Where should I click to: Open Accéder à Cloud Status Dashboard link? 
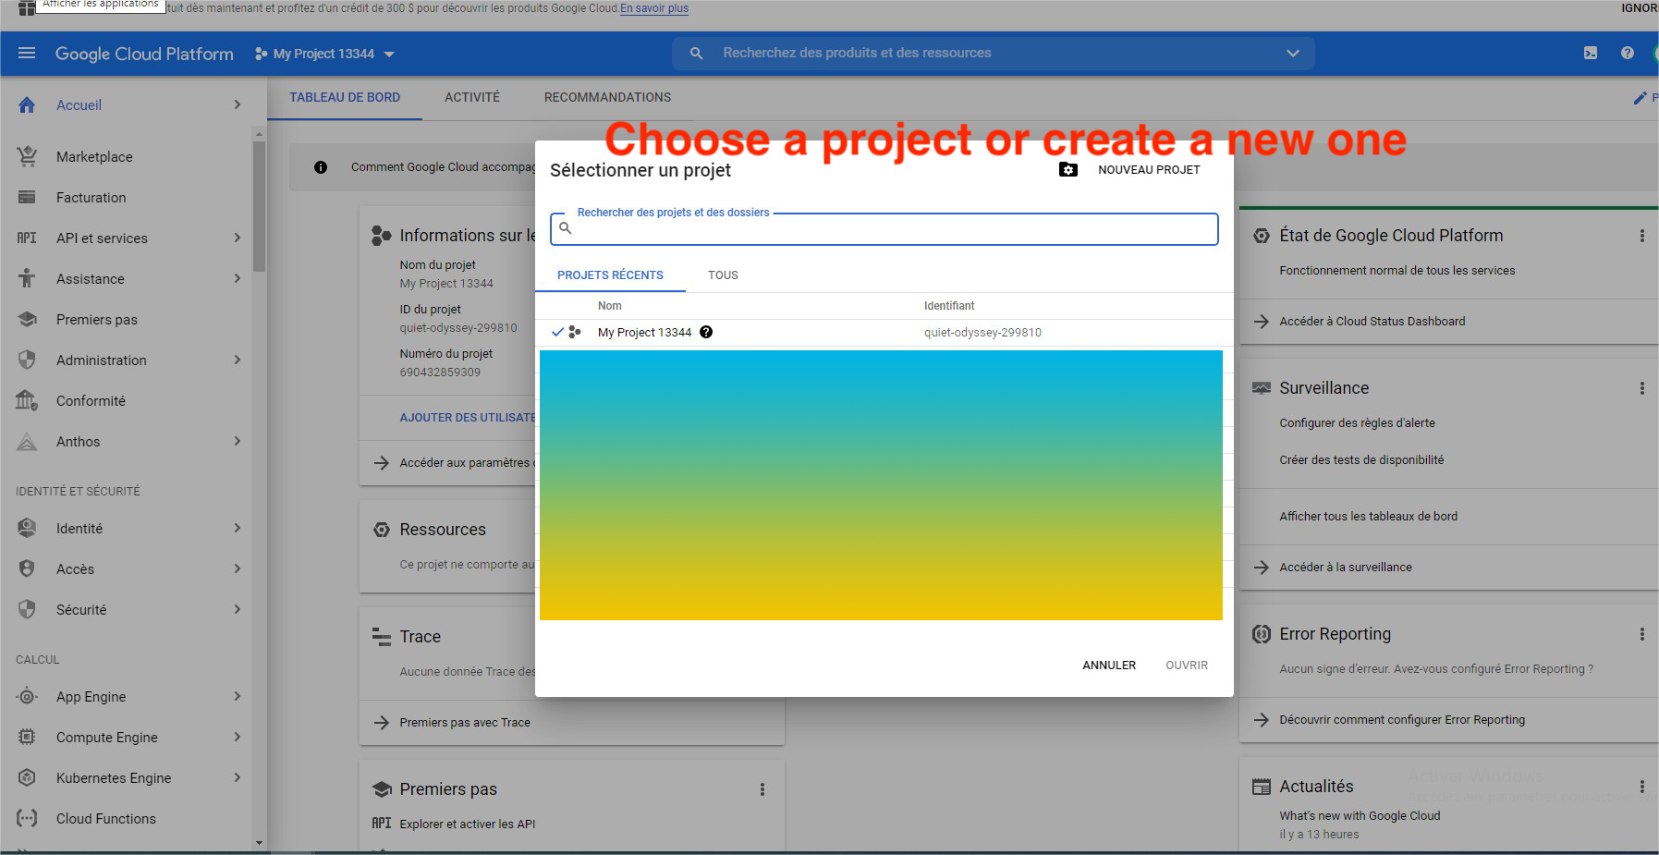coord(1372,322)
